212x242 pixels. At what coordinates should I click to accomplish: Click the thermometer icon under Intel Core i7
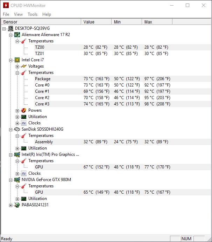24,72
